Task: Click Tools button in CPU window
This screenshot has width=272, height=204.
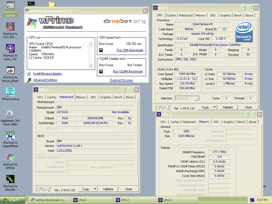Action: (x=205, y=107)
